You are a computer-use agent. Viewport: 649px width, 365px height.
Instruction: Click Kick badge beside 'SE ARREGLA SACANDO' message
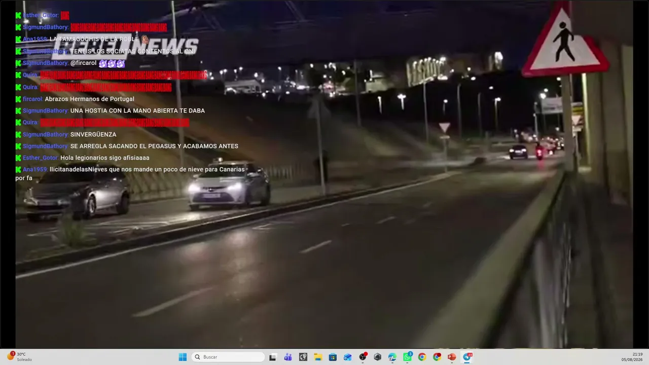click(18, 146)
